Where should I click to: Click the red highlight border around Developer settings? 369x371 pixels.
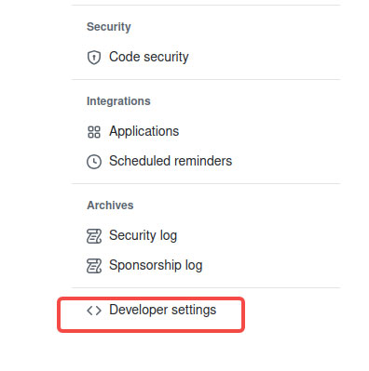(x=151, y=298)
